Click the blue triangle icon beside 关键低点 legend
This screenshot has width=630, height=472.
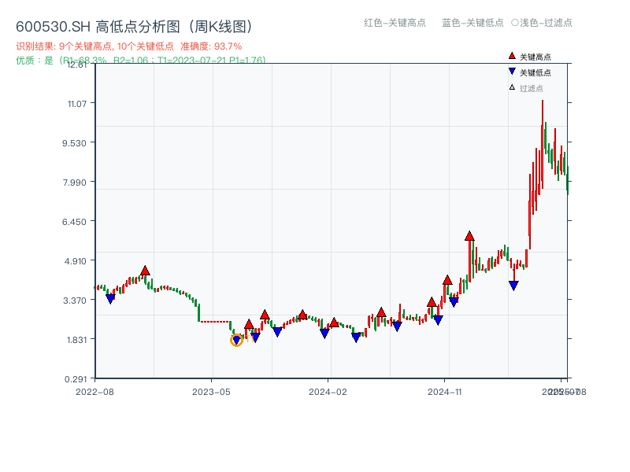[x=512, y=72]
